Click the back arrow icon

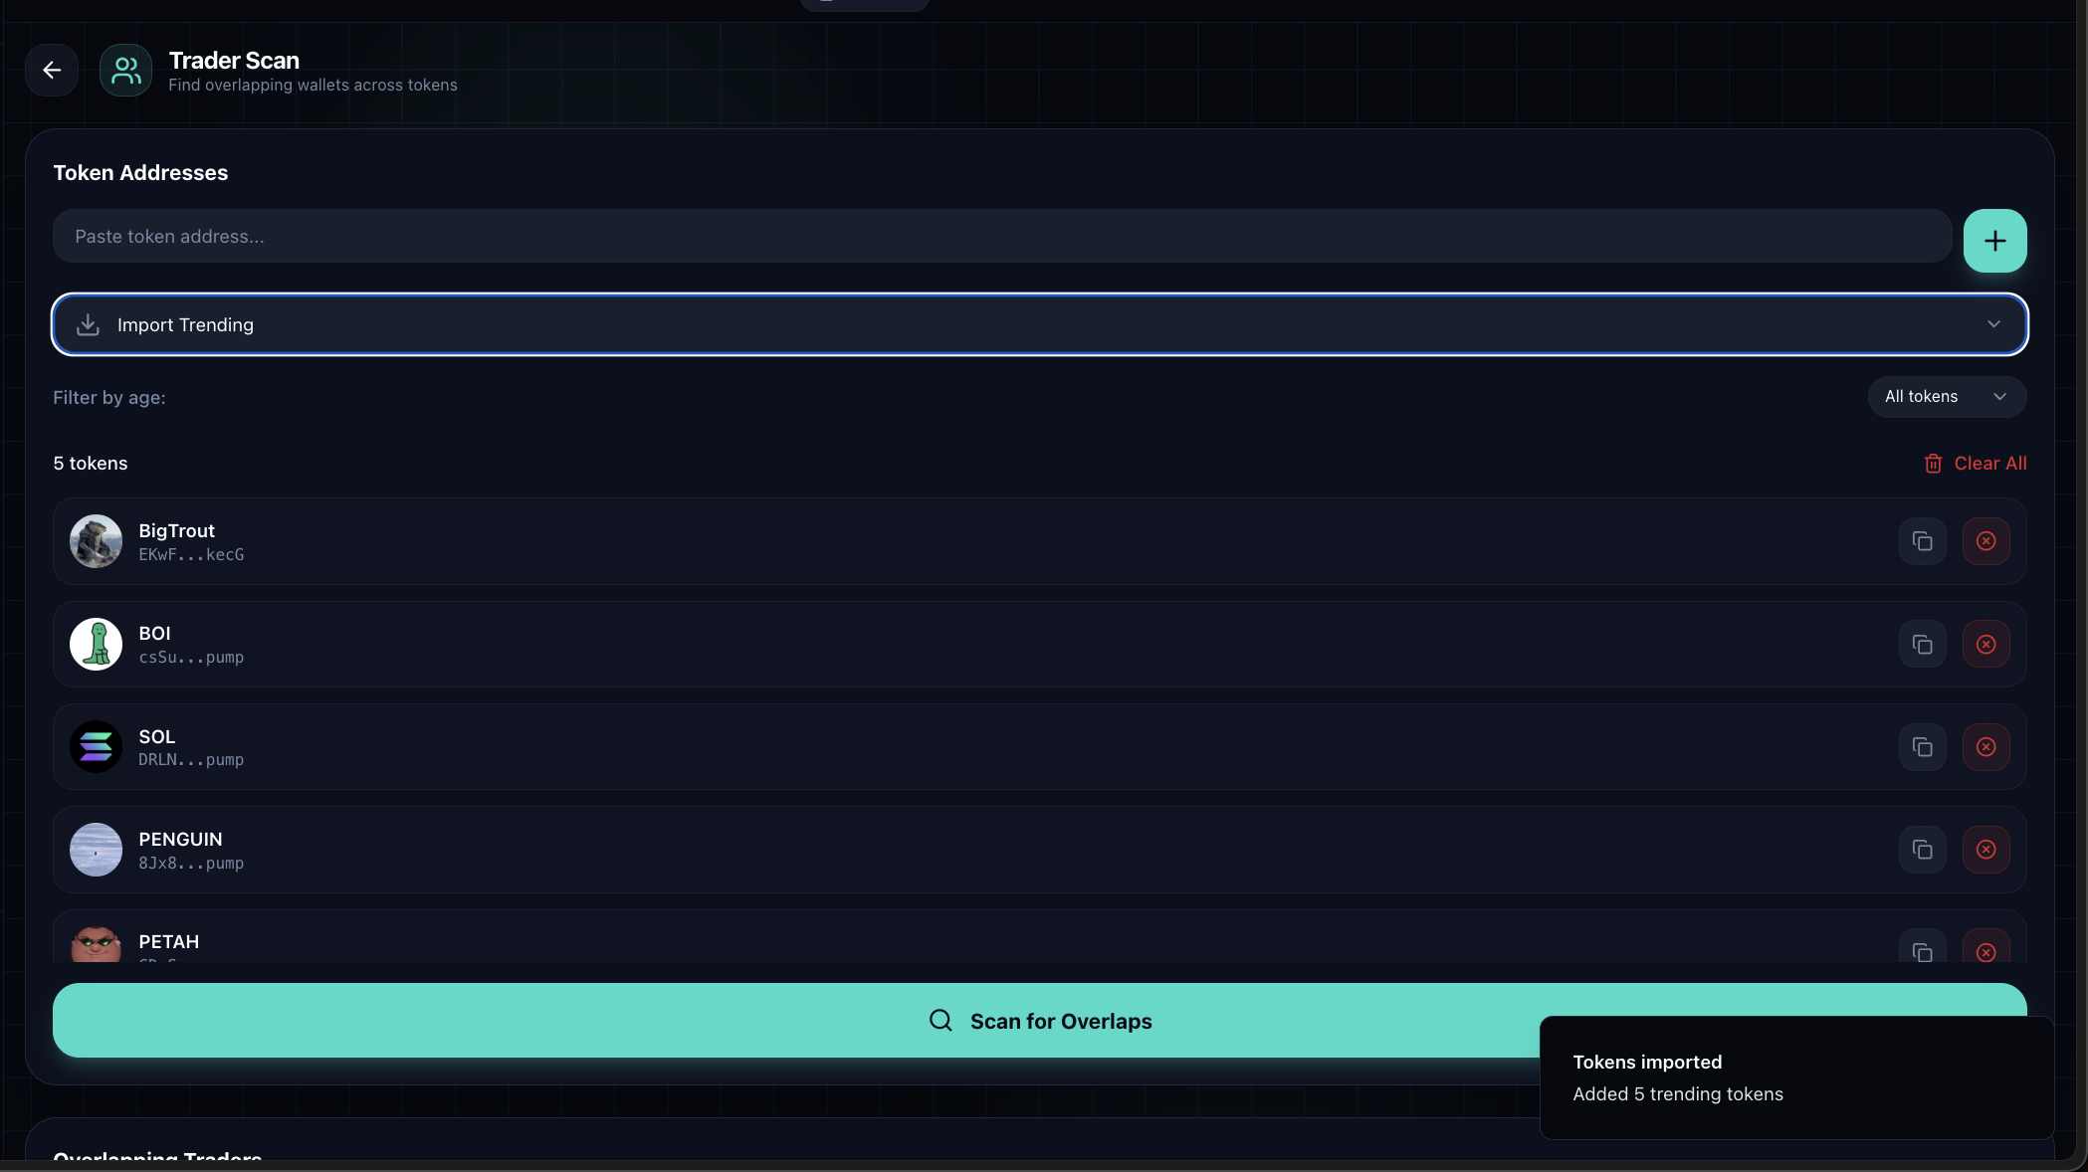51,70
